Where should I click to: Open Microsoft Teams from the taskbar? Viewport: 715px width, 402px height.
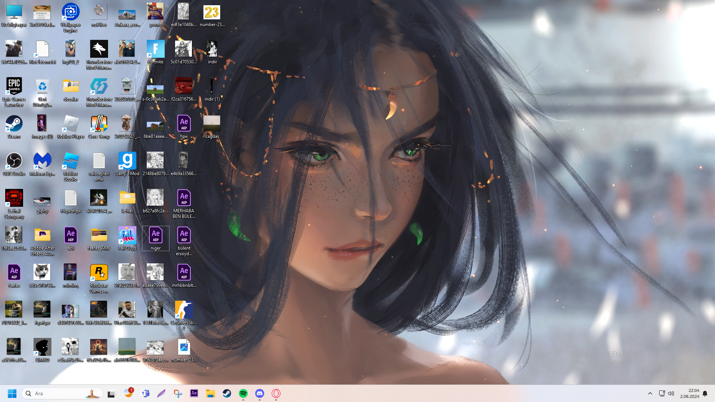pos(145,393)
